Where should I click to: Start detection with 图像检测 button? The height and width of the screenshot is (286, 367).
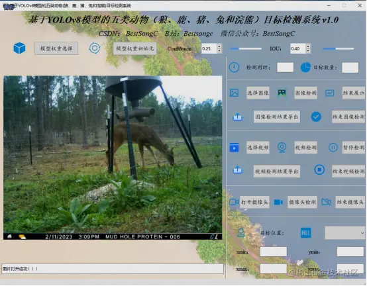[x=305, y=93]
